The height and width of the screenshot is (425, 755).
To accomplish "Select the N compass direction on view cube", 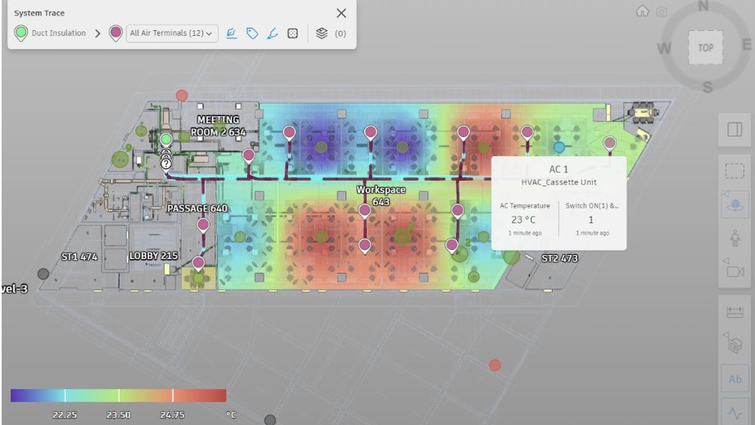I will (x=703, y=6).
